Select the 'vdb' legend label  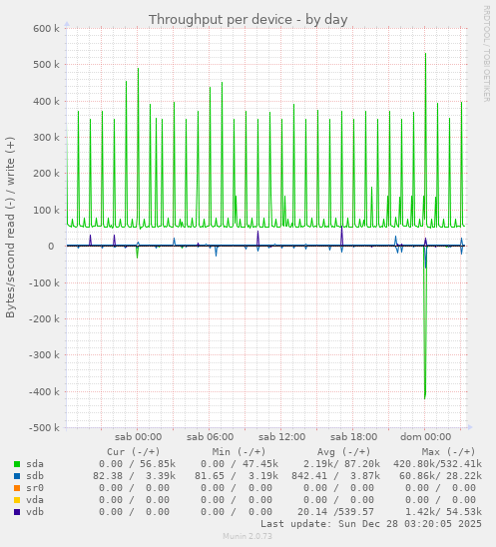tap(35, 512)
